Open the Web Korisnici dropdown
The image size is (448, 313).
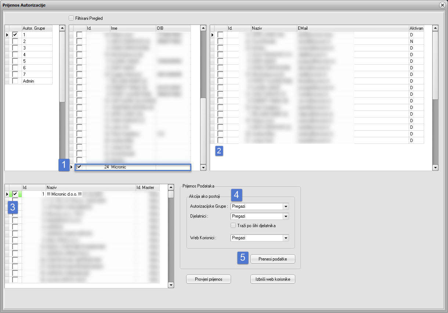click(286, 238)
